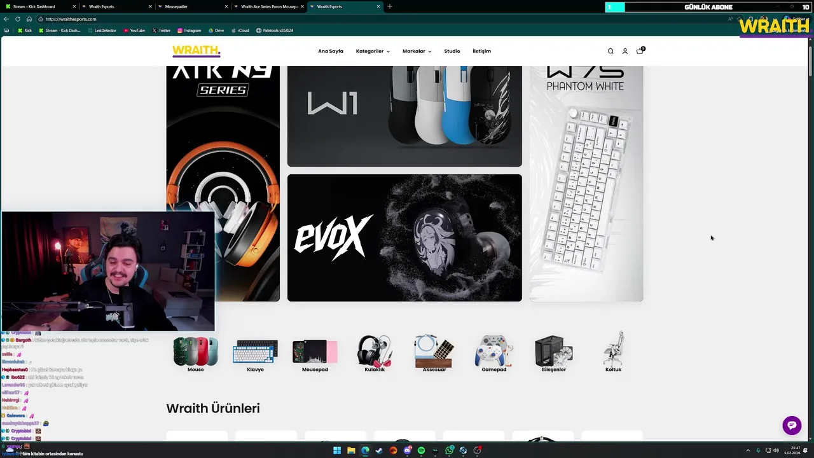This screenshot has height=458, width=814.
Task: Open the live chat bubble
Action: point(792,426)
